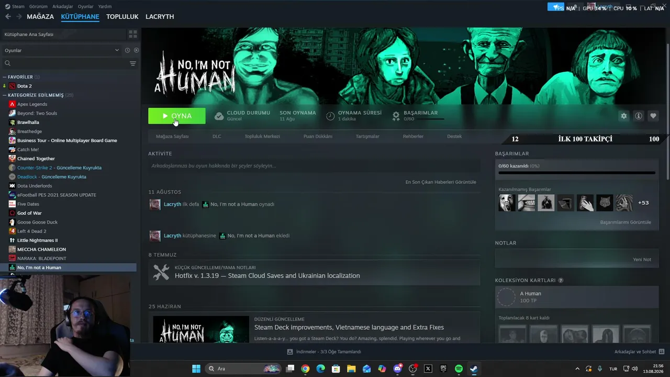Viewport: 670px width, 377px height.
Task: Open the Görünüm menu
Action: click(38, 6)
